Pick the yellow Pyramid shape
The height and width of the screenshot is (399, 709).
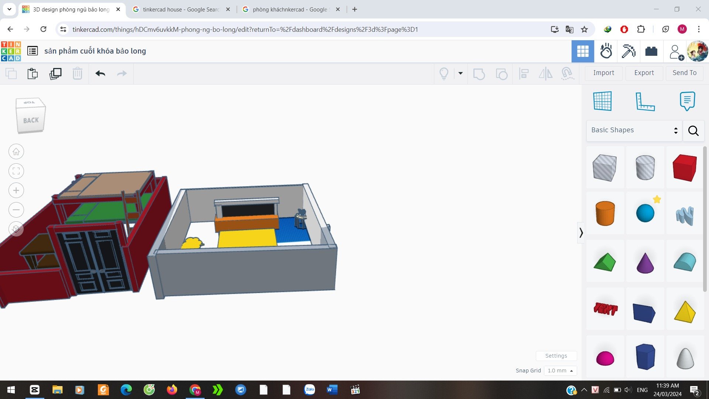[x=685, y=312]
